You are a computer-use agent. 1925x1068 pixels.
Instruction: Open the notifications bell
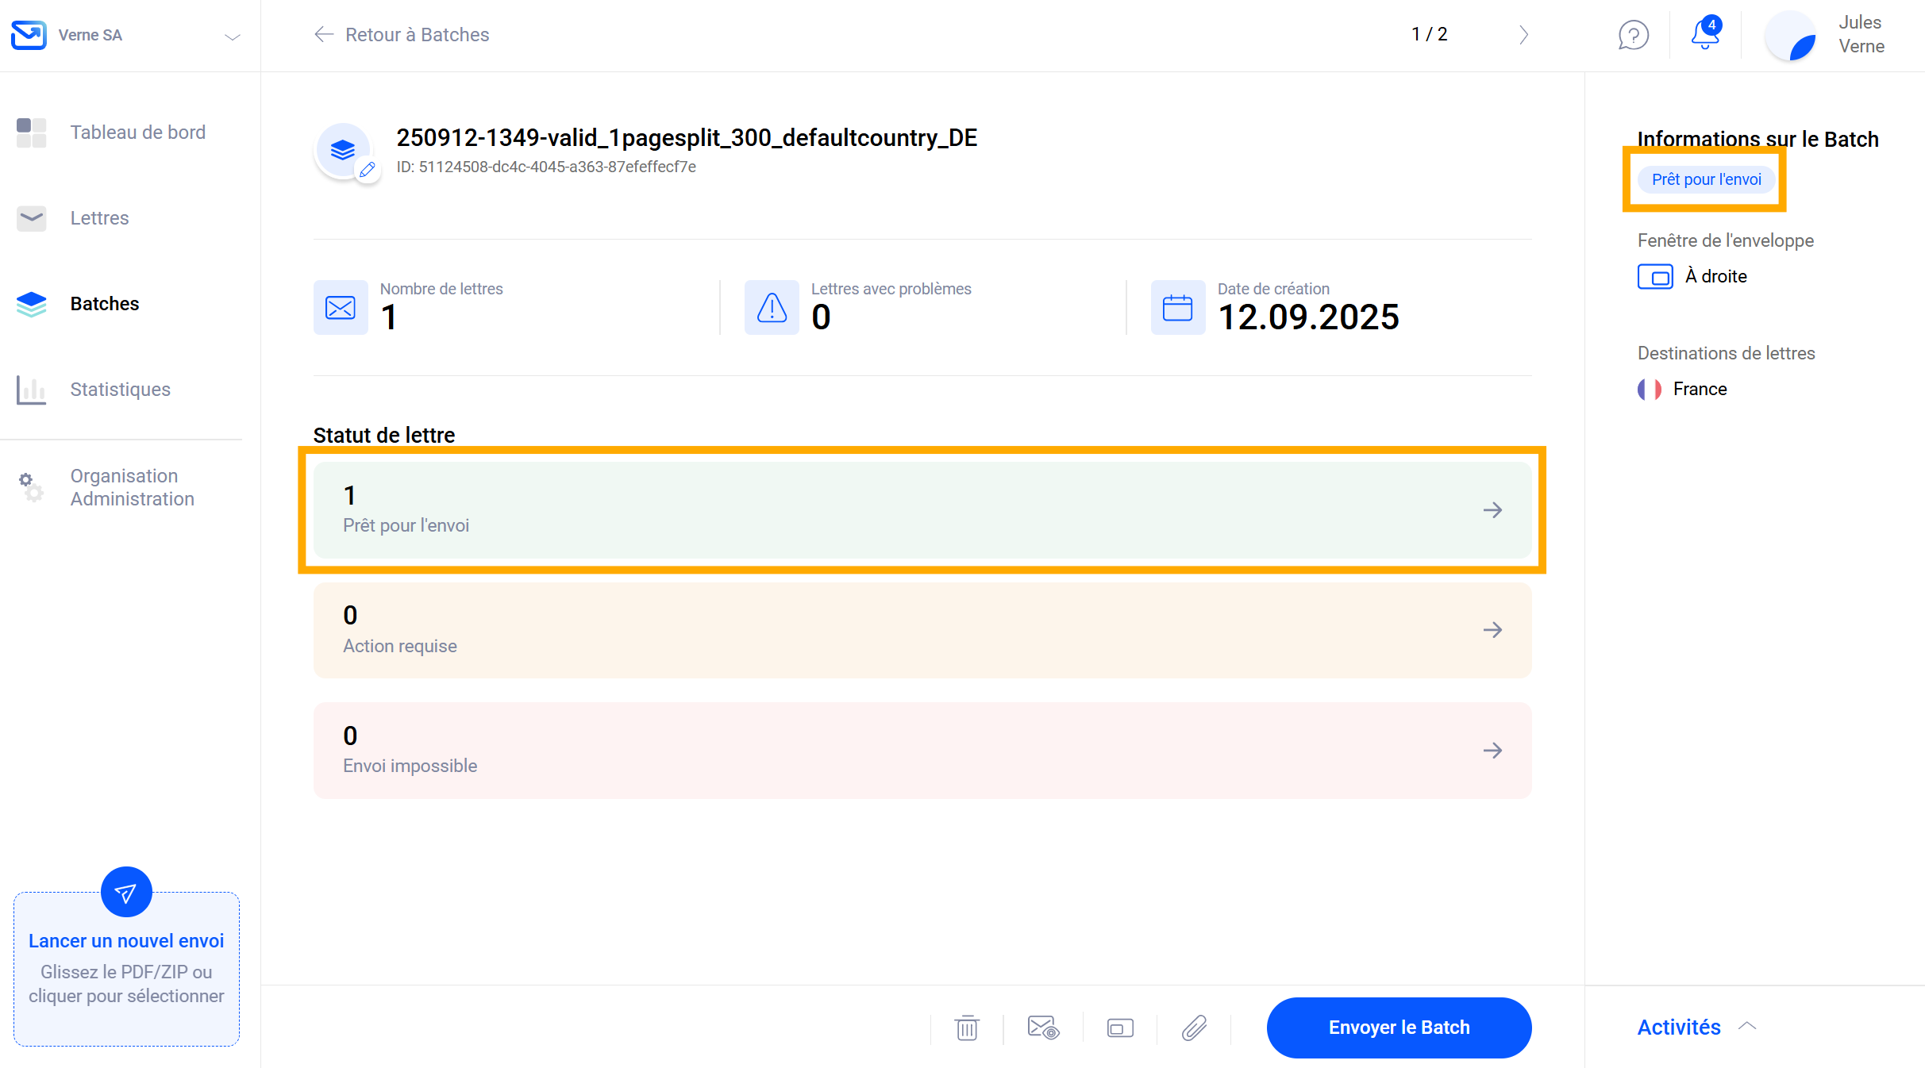point(1704,34)
